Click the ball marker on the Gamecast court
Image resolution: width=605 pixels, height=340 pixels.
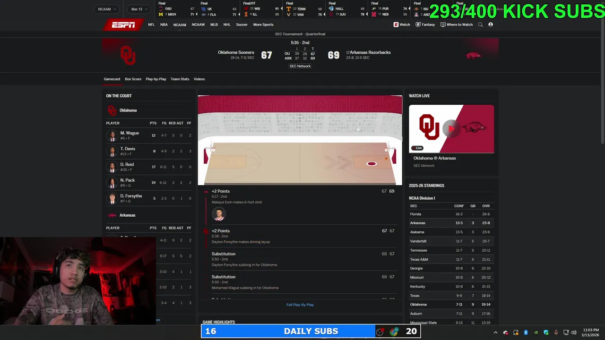pyautogui.click(x=386, y=159)
